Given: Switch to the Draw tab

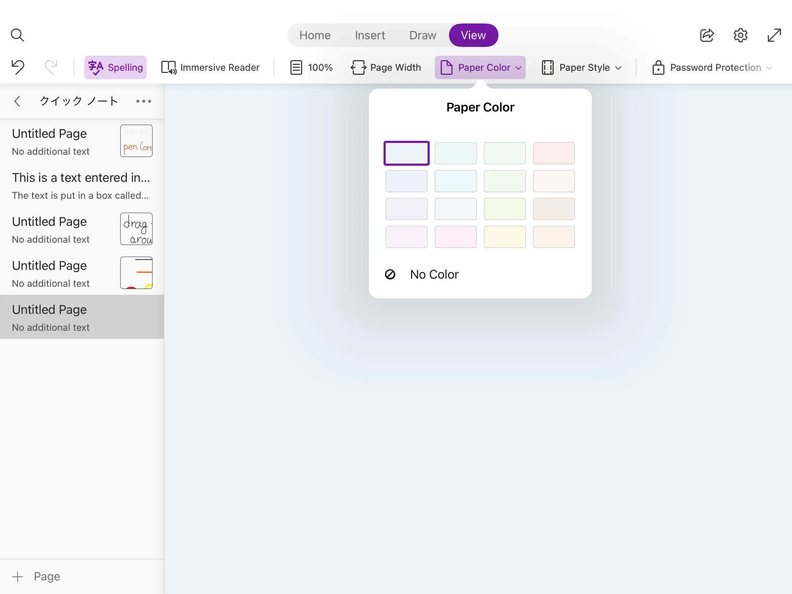Looking at the screenshot, I should coord(422,35).
